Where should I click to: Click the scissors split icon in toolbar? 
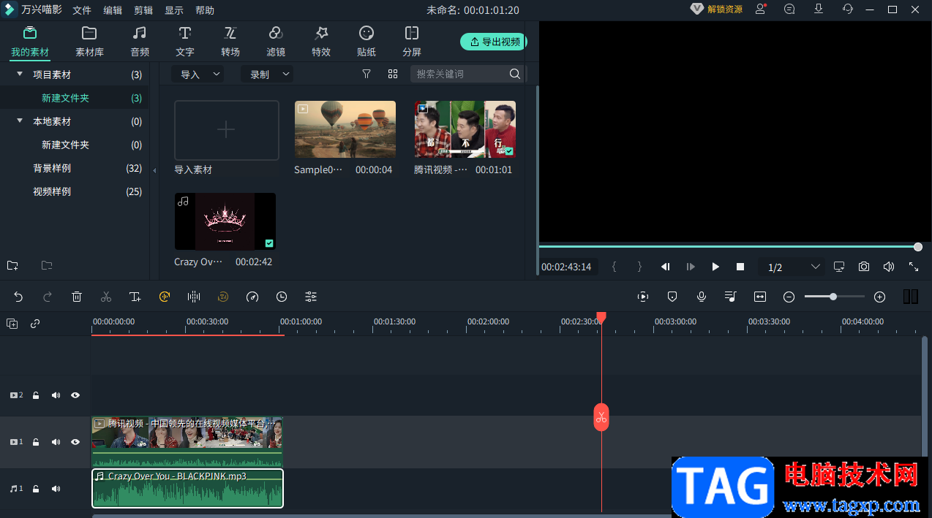pos(106,297)
